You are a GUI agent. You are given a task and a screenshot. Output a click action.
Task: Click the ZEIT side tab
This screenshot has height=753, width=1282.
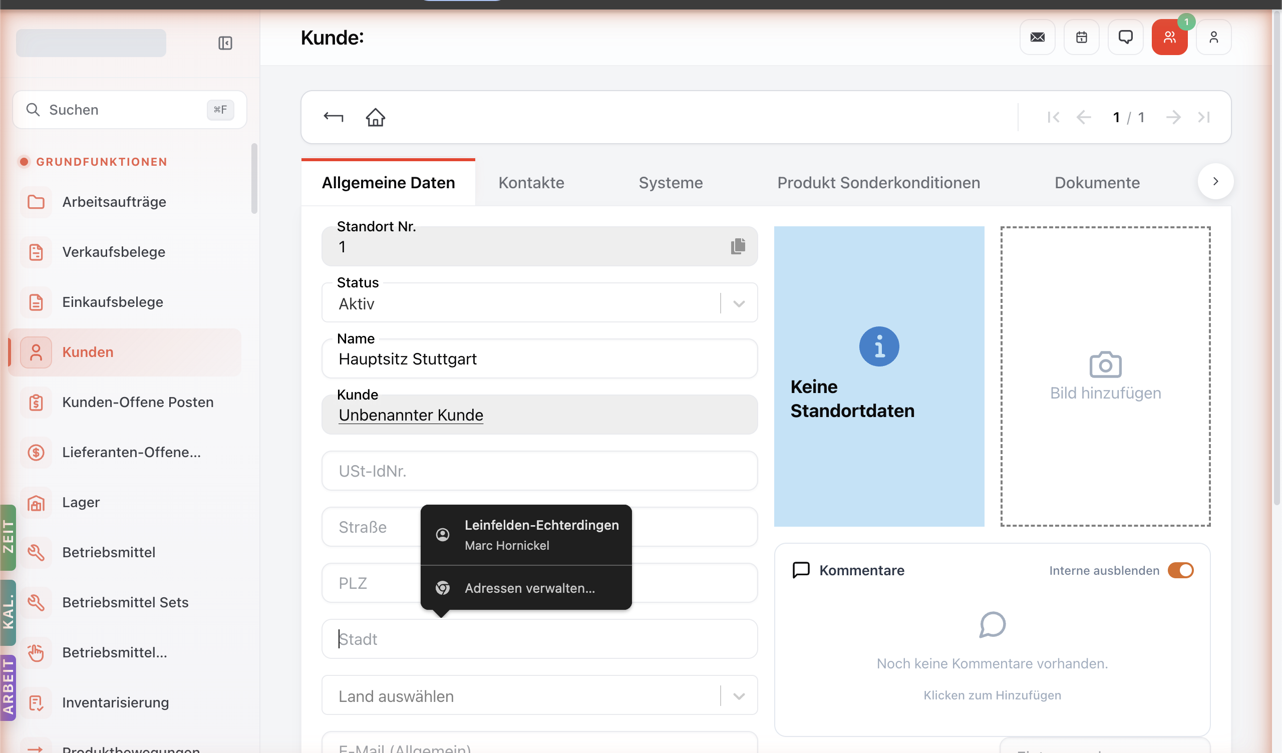(8, 537)
